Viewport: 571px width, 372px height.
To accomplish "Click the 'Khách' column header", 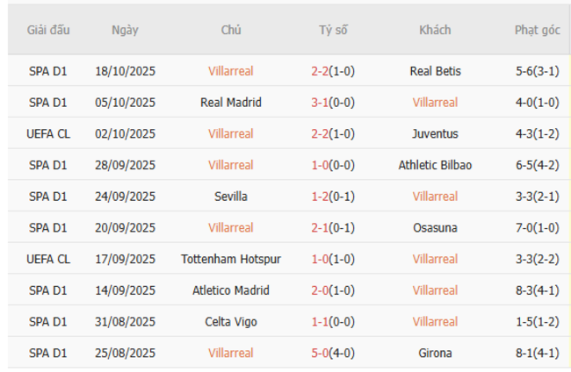I will (x=435, y=30).
